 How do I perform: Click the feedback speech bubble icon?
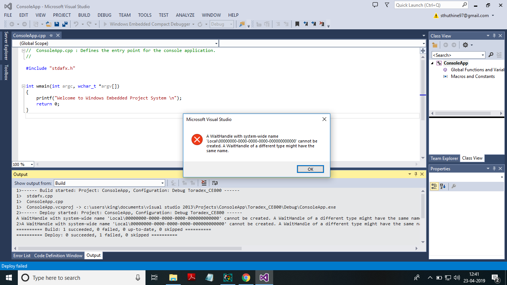click(375, 5)
